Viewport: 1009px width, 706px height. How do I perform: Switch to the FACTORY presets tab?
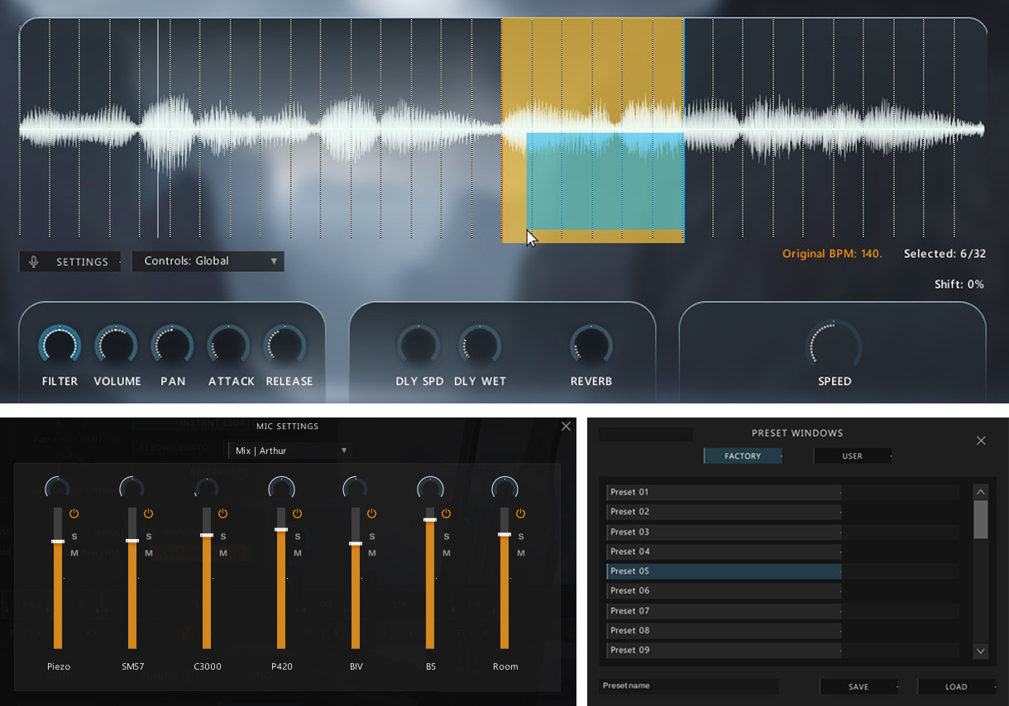pyautogui.click(x=742, y=456)
